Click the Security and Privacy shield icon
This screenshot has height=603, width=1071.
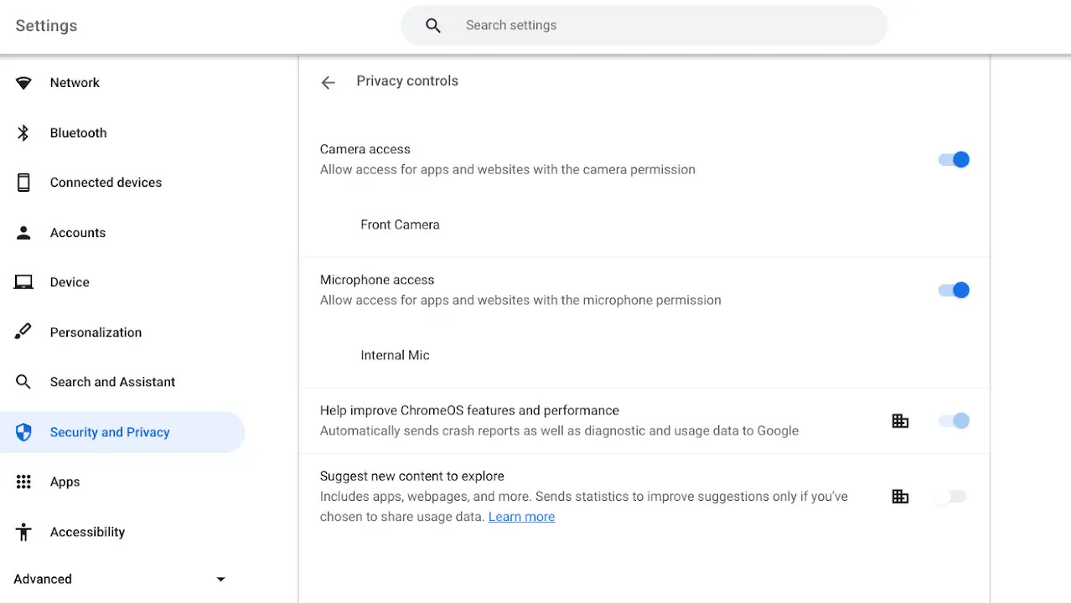click(23, 432)
